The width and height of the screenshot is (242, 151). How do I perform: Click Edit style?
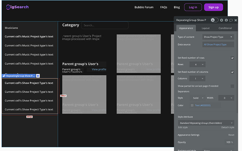[183, 128]
